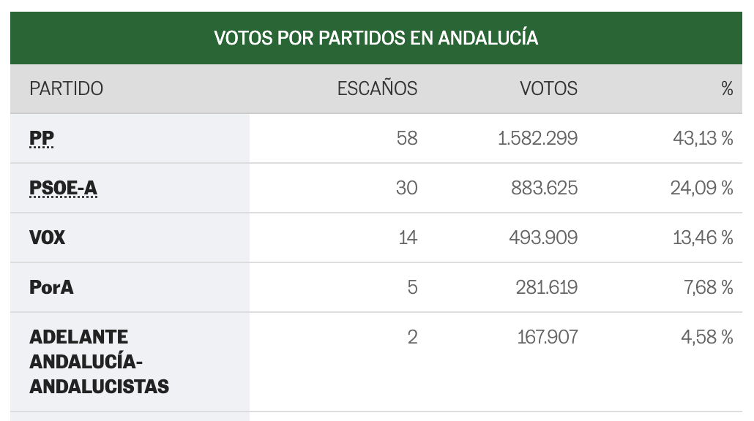Select Adelante Andalucía votes value 167.907
Image resolution: width=754 pixels, height=421 pixels.
(x=548, y=337)
